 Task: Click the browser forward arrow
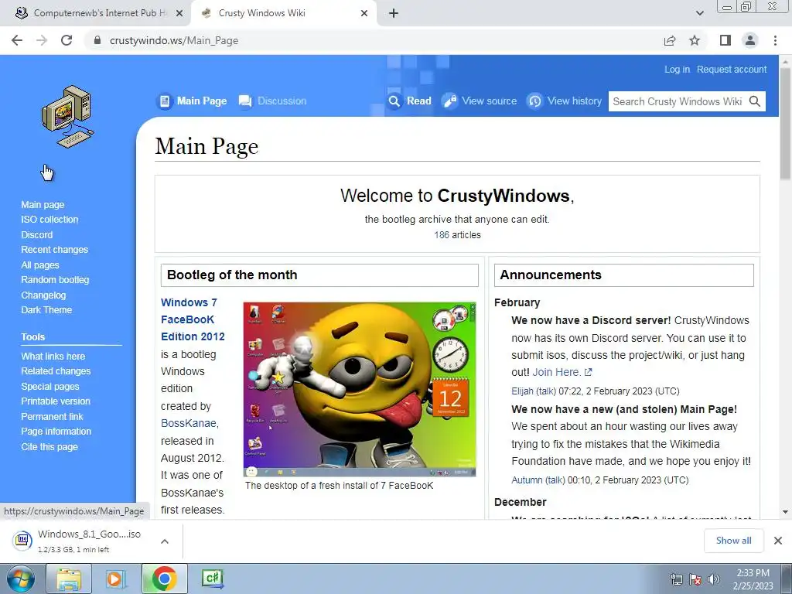click(x=42, y=40)
